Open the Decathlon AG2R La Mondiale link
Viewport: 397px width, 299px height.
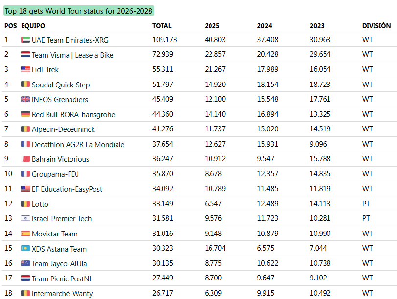78,145
